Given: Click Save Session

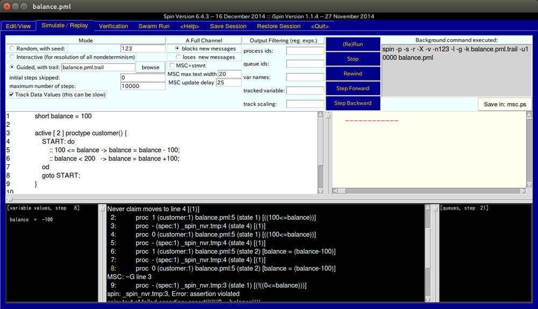Looking at the screenshot, I should coord(228,26).
